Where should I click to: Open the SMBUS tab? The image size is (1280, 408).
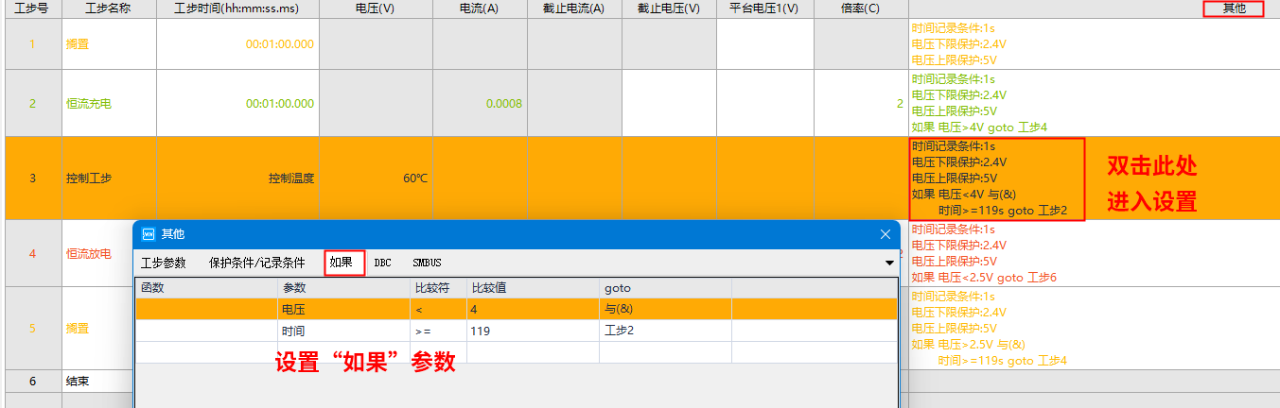point(427,263)
